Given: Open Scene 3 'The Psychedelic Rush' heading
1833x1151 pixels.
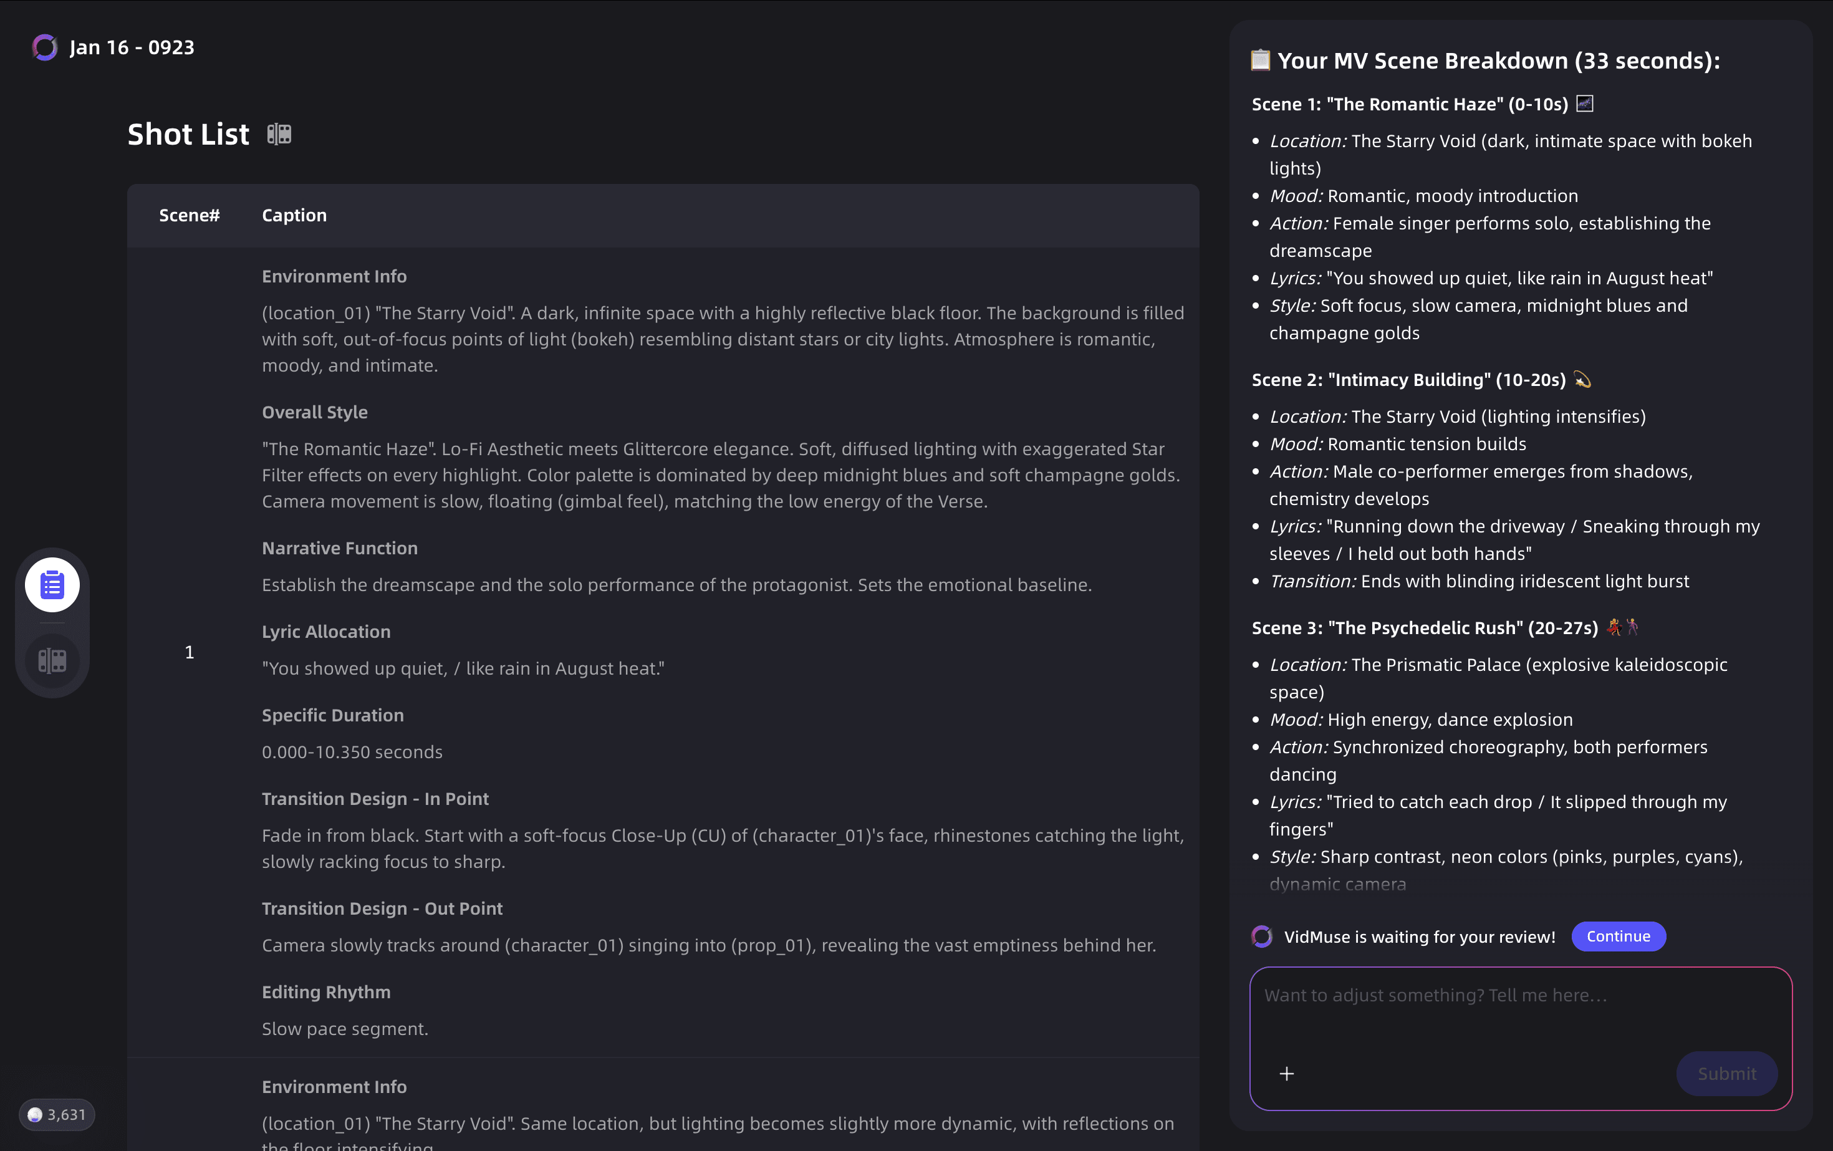Looking at the screenshot, I should click(1425, 627).
